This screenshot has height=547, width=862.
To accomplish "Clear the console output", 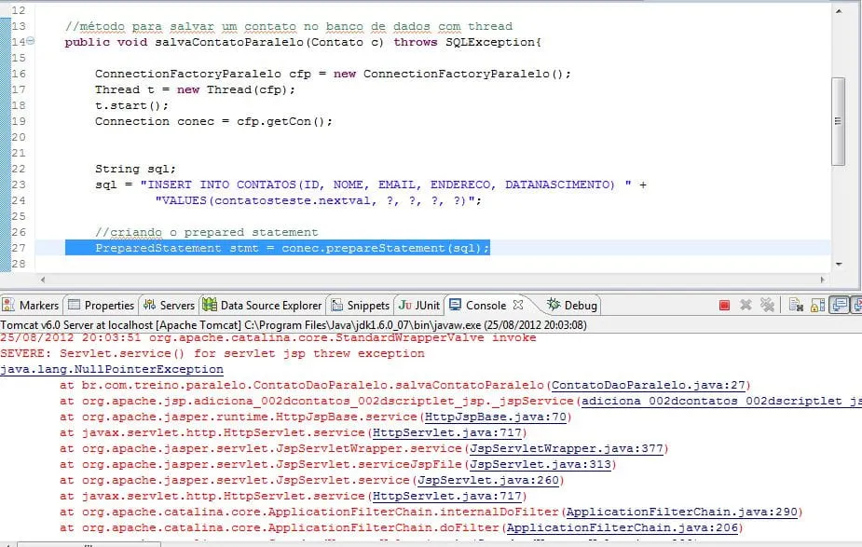I will click(x=796, y=305).
